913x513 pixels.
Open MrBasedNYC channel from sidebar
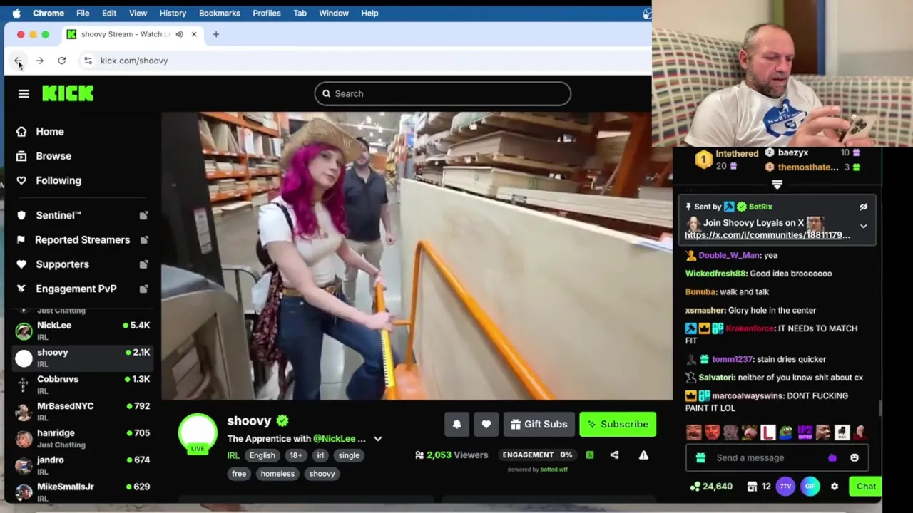pyautogui.click(x=82, y=412)
